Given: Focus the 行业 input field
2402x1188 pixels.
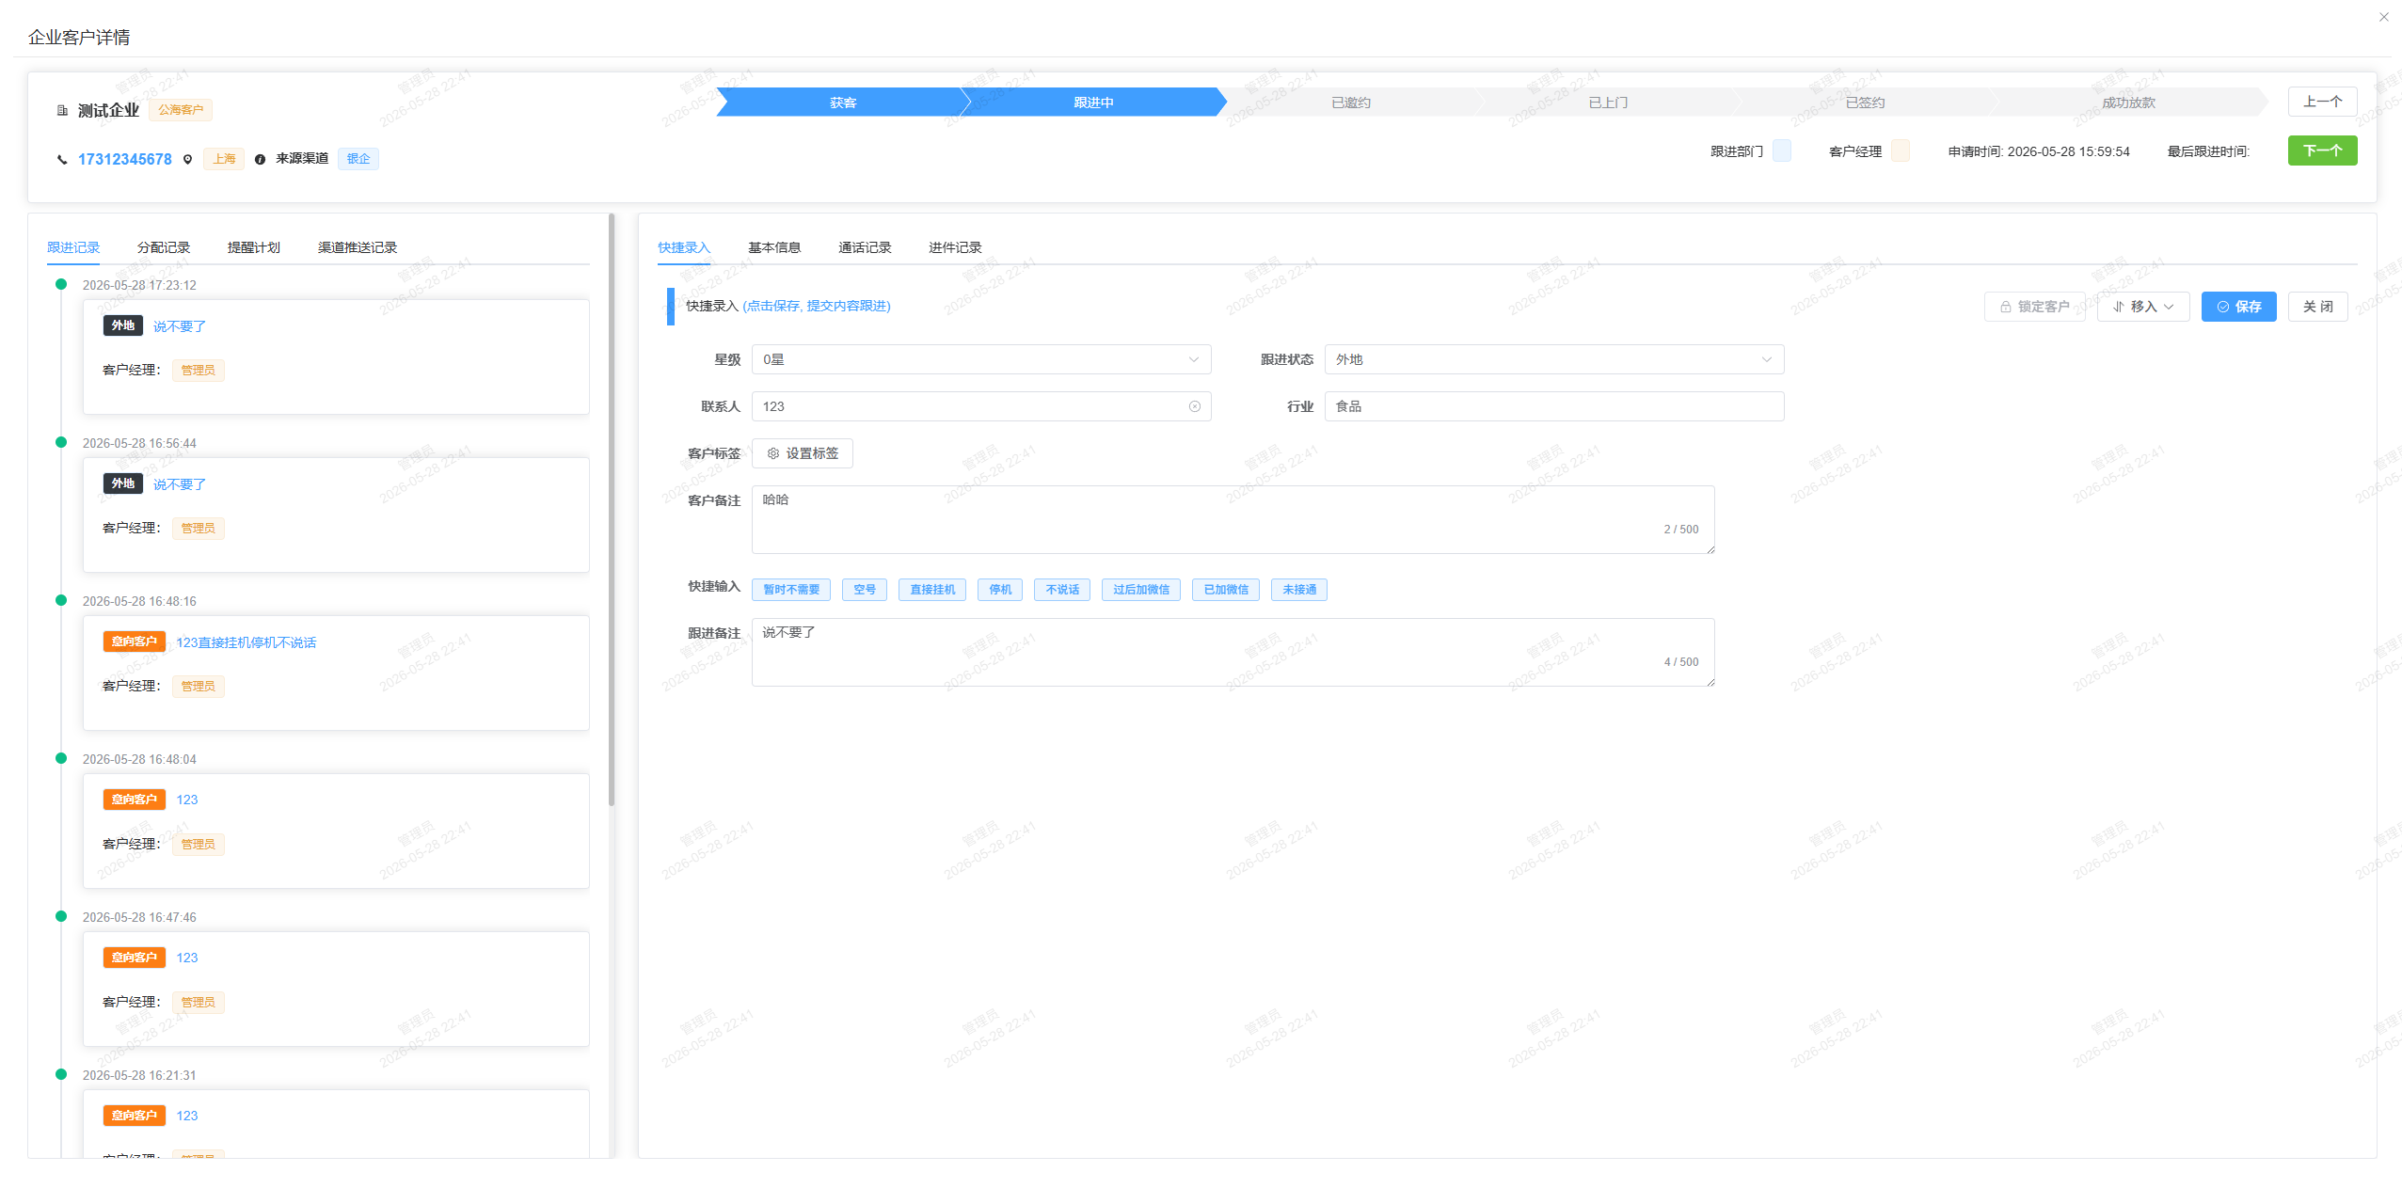Looking at the screenshot, I should tap(1553, 406).
